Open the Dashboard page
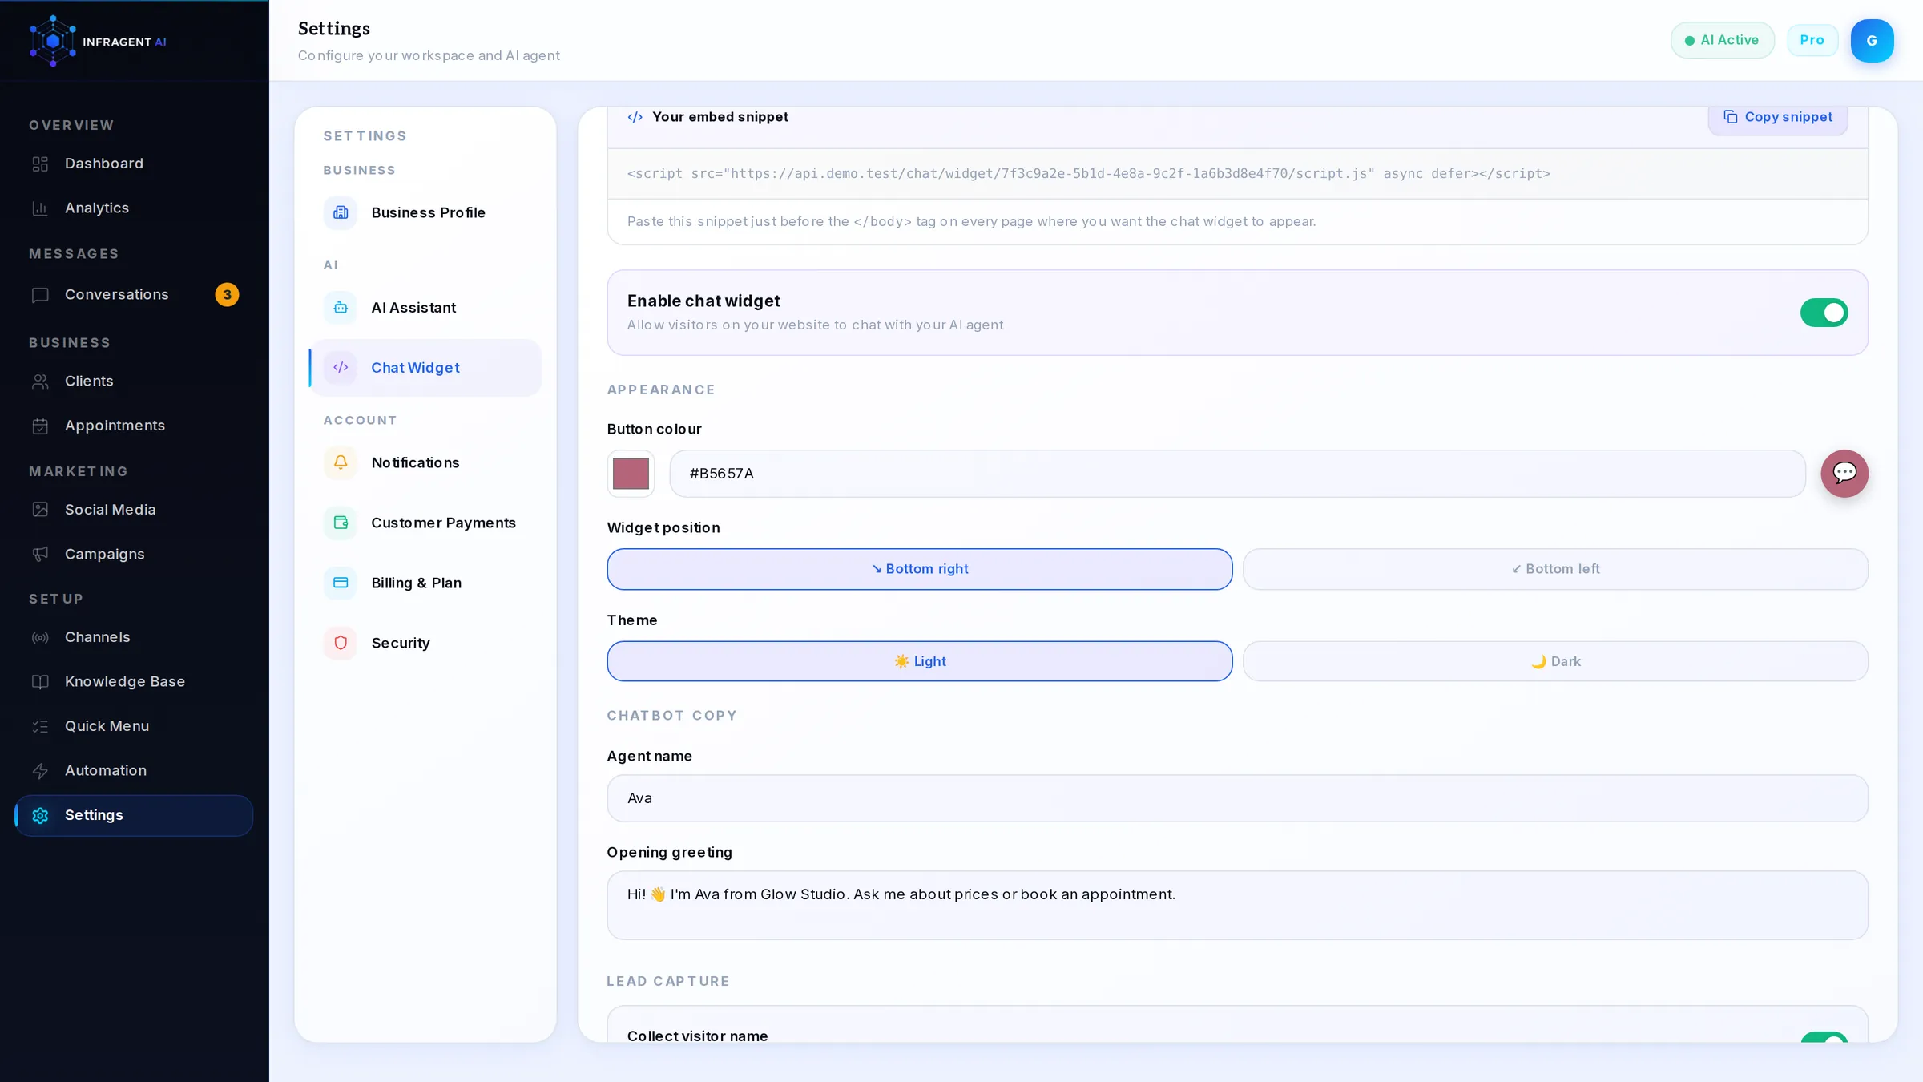Screen dimensions: 1923x1082 (x=134, y=164)
